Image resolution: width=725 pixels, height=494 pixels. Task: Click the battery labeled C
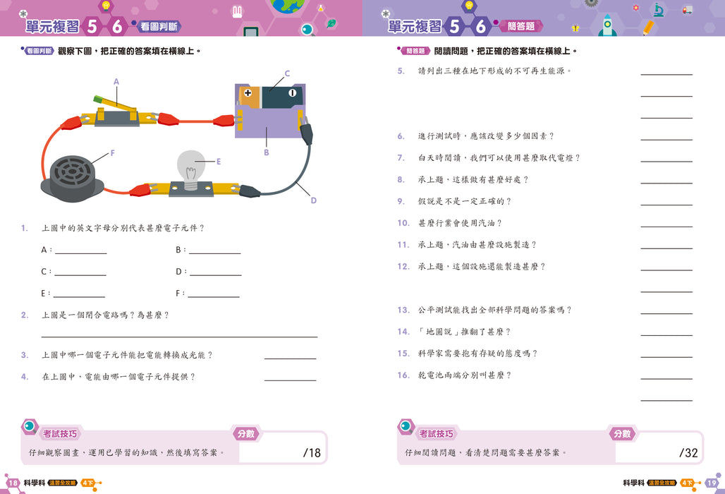(x=271, y=97)
